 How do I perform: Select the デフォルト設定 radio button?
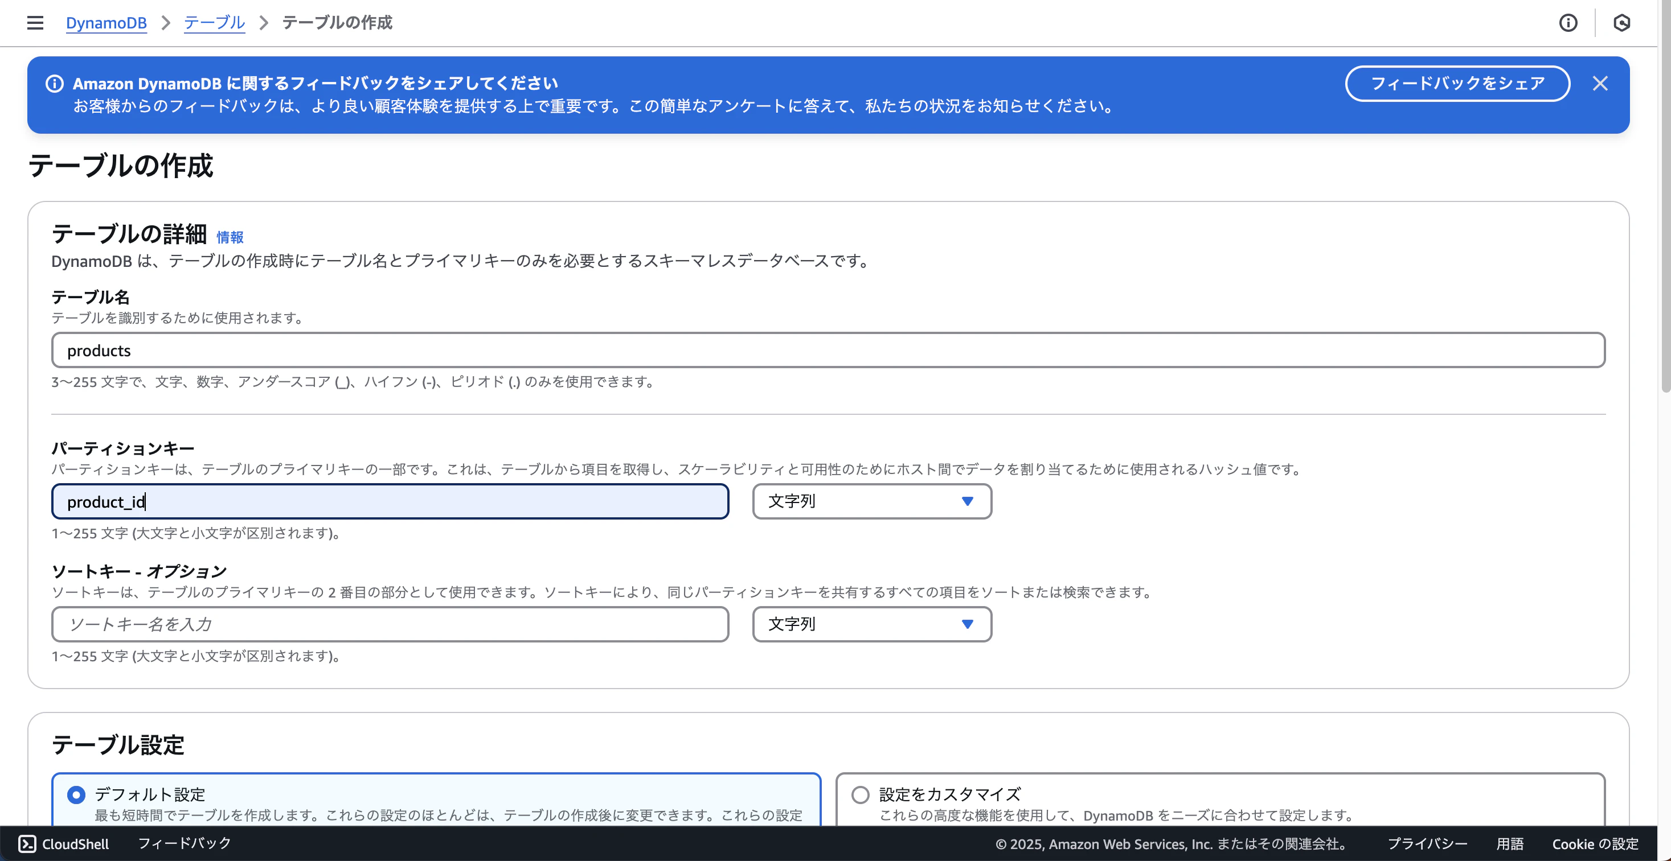(x=76, y=794)
